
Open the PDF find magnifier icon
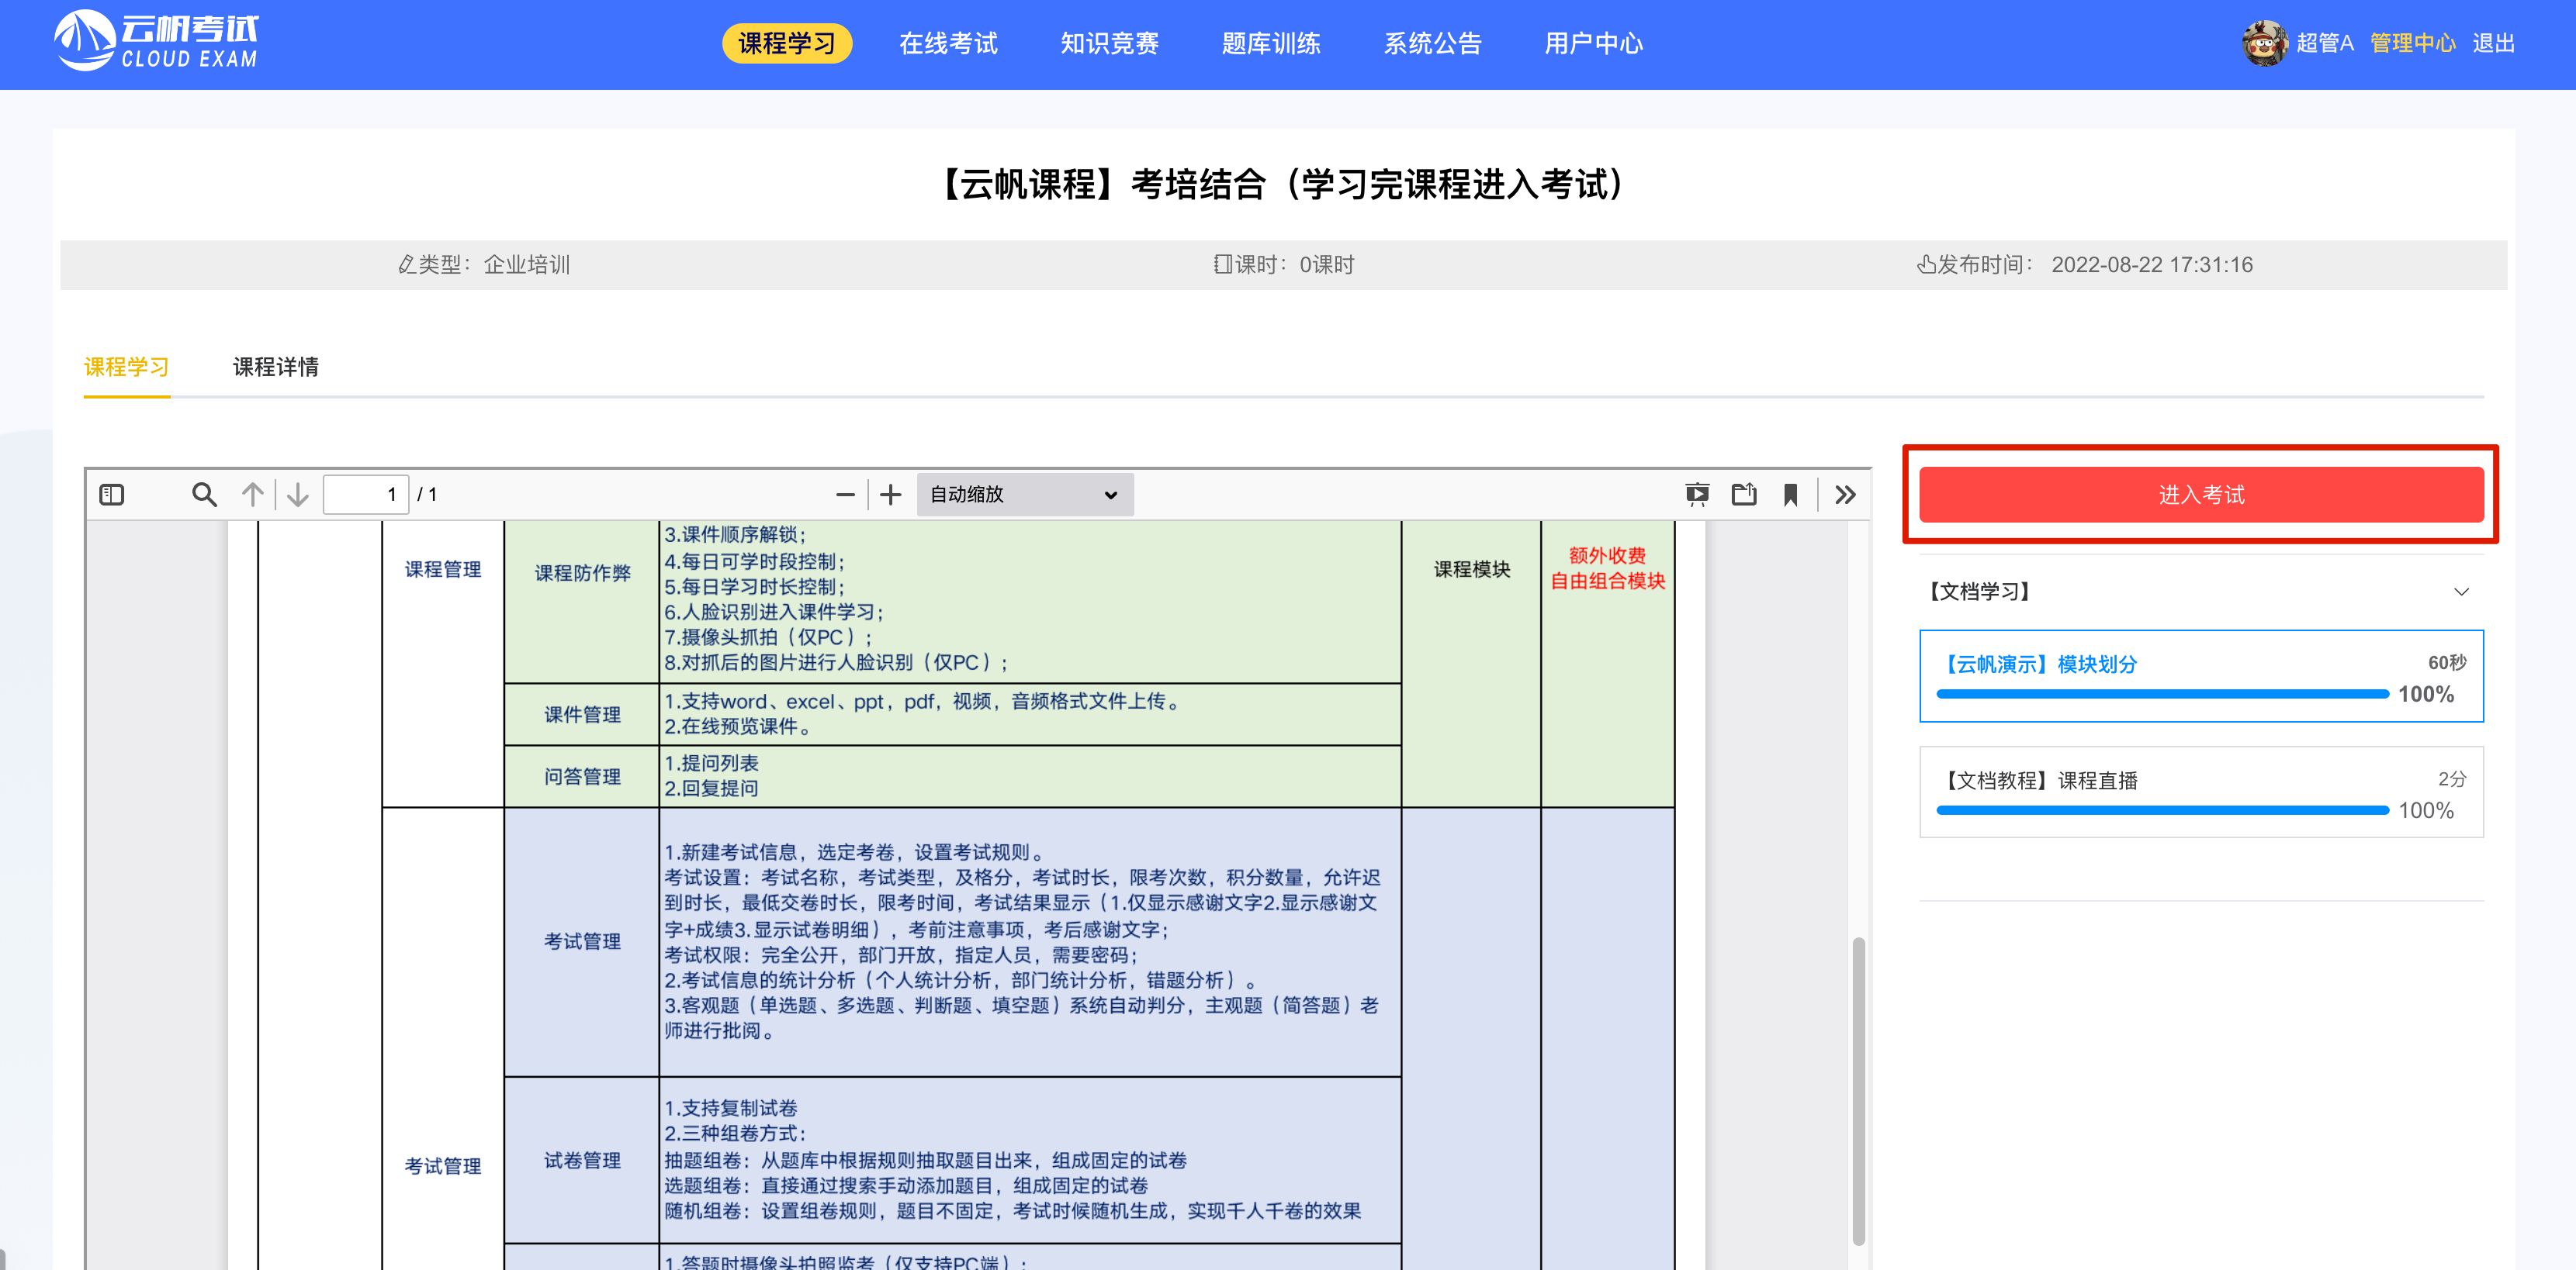pos(204,495)
